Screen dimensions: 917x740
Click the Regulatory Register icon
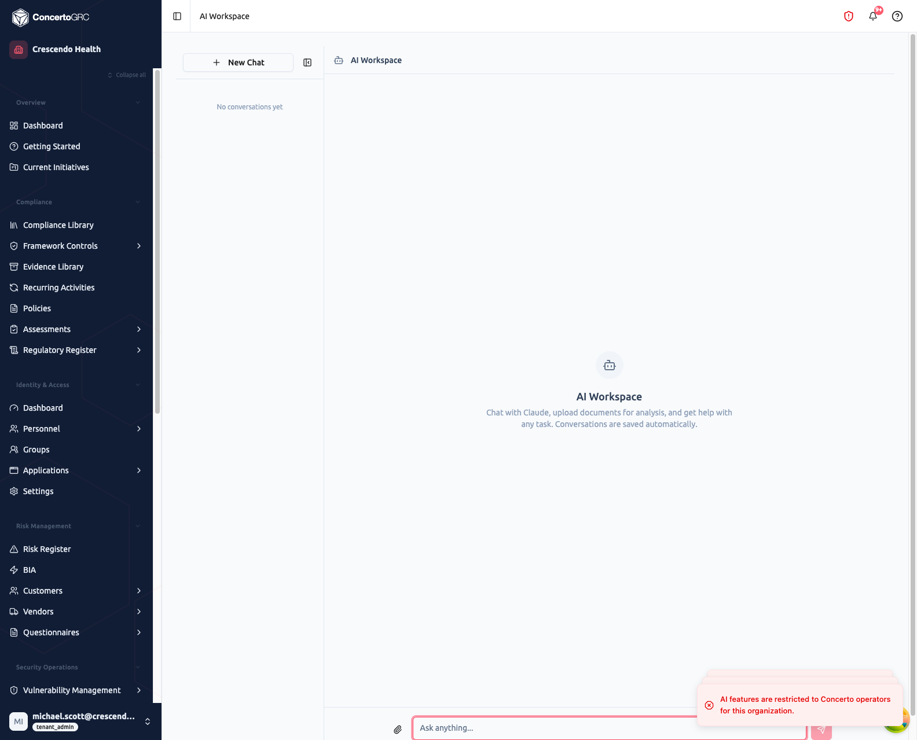click(x=14, y=350)
